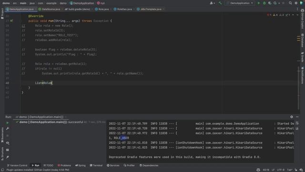Open Search Everywhere magnifier icon
This screenshot has height=172, width=305.
(x=290, y=3)
